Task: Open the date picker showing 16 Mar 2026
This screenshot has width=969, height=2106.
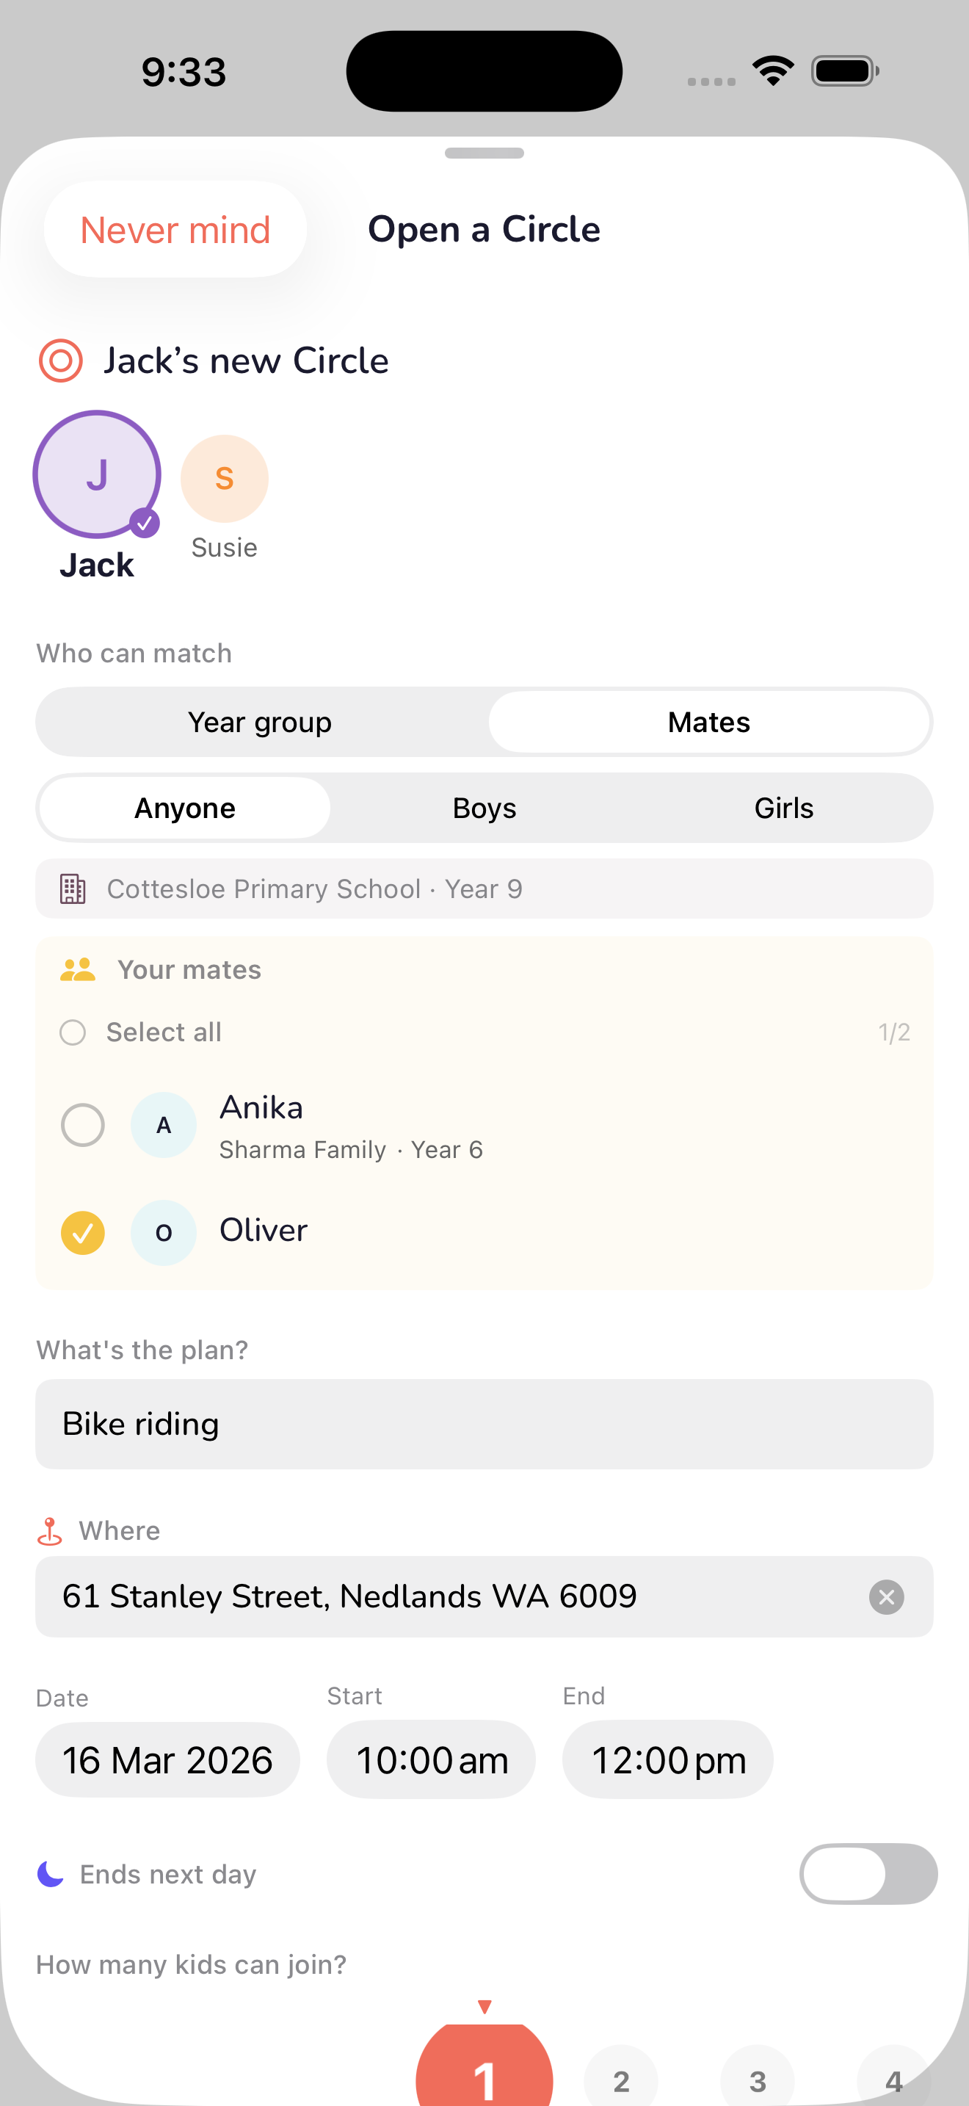Action: point(167,1760)
